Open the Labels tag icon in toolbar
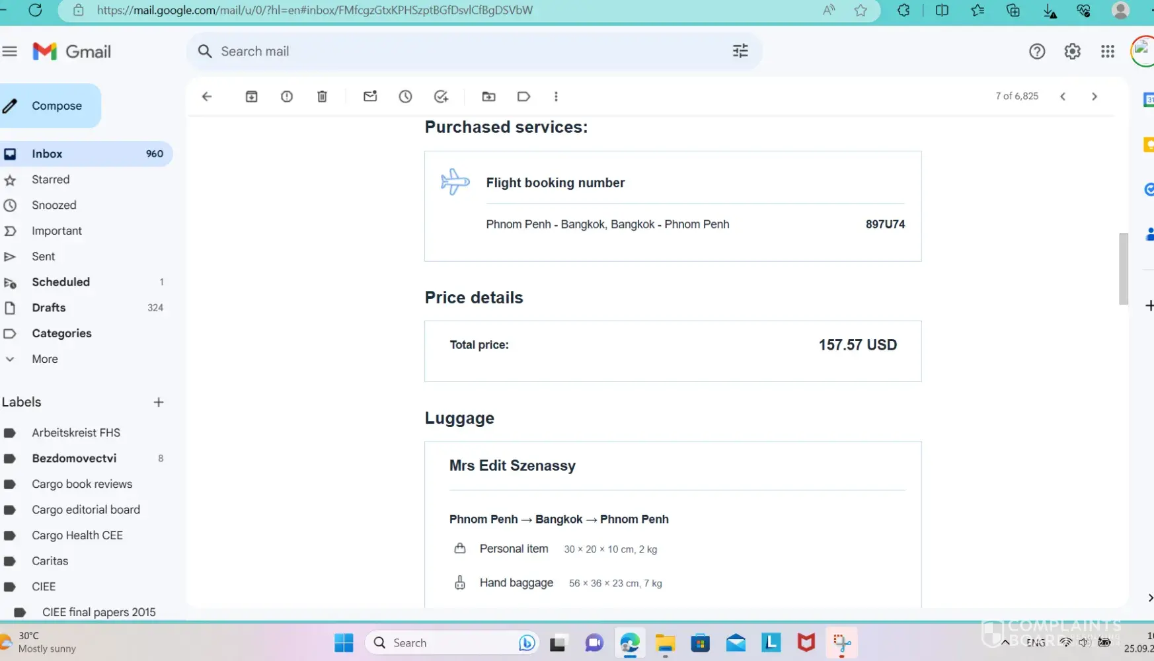Image resolution: width=1154 pixels, height=661 pixels. (x=523, y=97)
